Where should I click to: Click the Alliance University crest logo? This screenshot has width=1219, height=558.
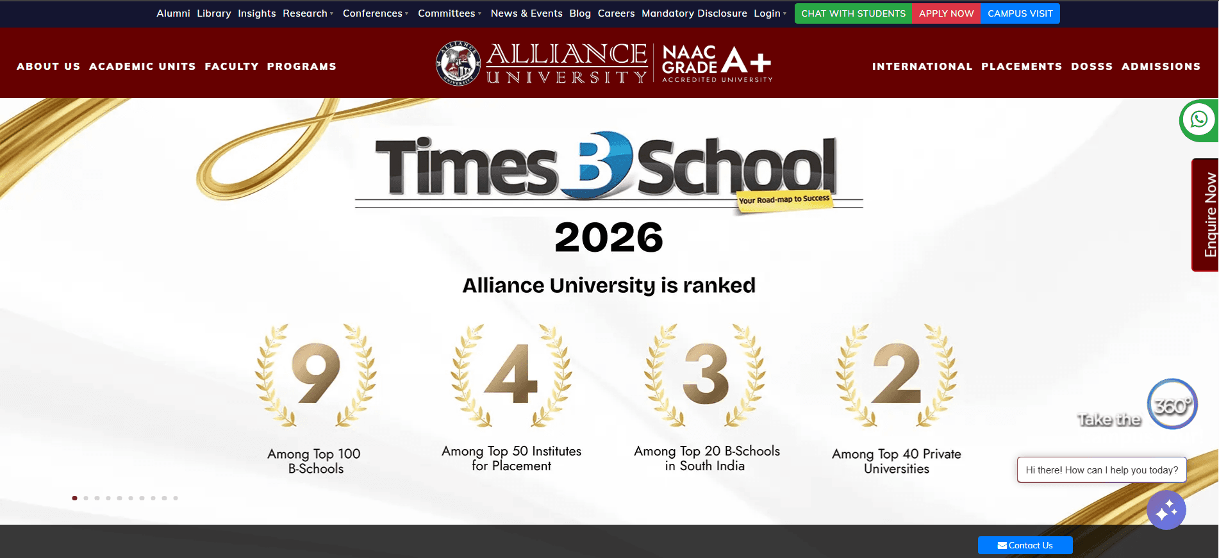click(x=458, y=63)
